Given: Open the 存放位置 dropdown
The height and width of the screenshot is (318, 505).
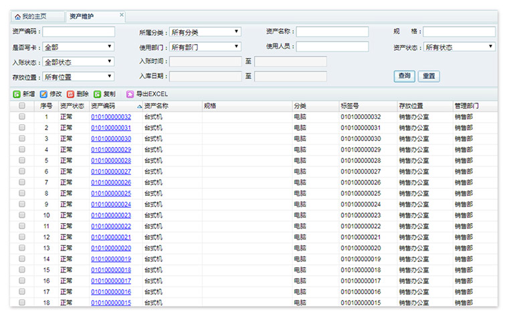Looking at the screenshot, I should pyautogui.click(x=78, y=77).
